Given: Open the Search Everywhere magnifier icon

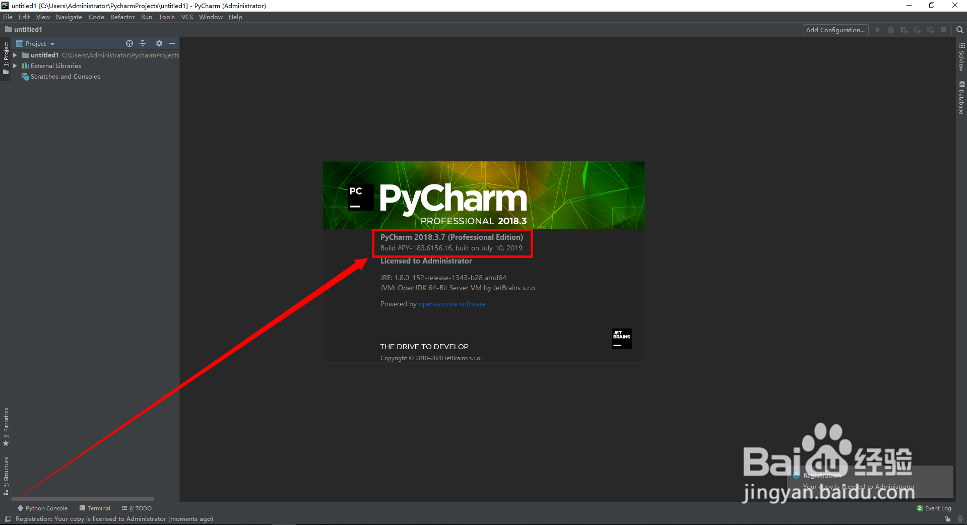Looking at the screenshot, I should (x=960, y=30).
